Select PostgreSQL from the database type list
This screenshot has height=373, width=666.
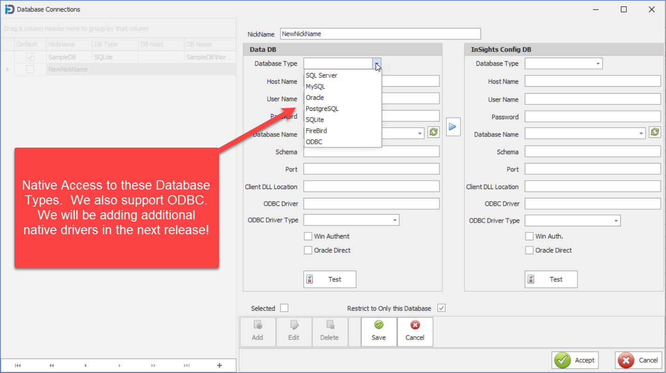322,109
